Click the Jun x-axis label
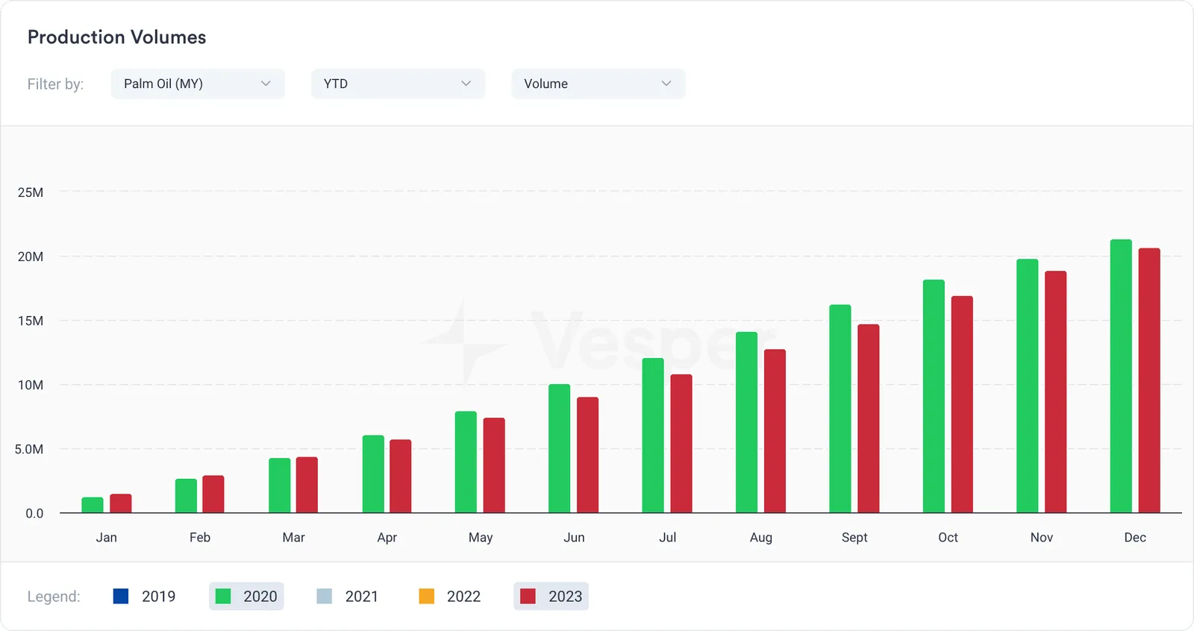This screenshot has width=1194, height=631. (x=574, y=537)
